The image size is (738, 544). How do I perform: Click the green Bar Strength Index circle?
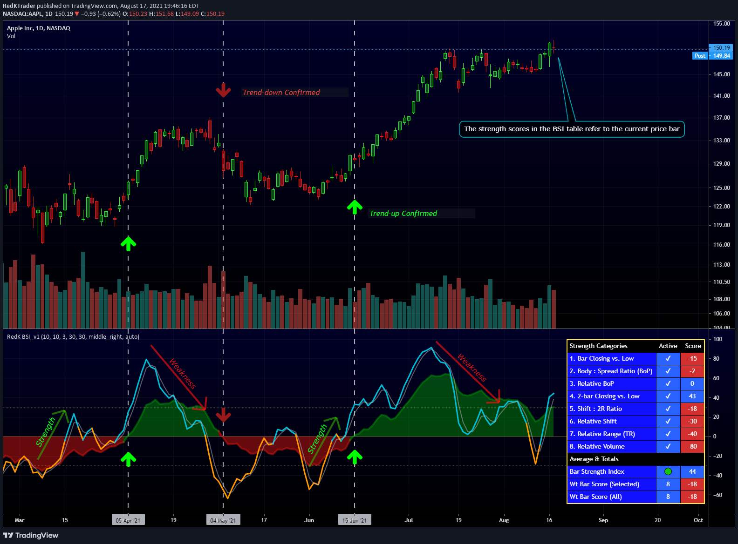click(668, 472)
